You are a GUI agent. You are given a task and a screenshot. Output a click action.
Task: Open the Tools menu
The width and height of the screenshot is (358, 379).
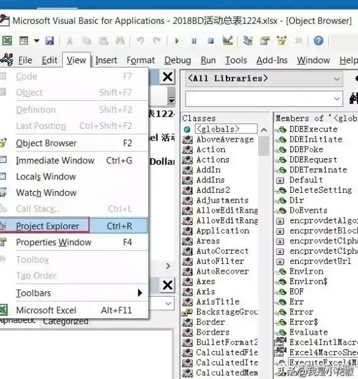pos(236,60)
